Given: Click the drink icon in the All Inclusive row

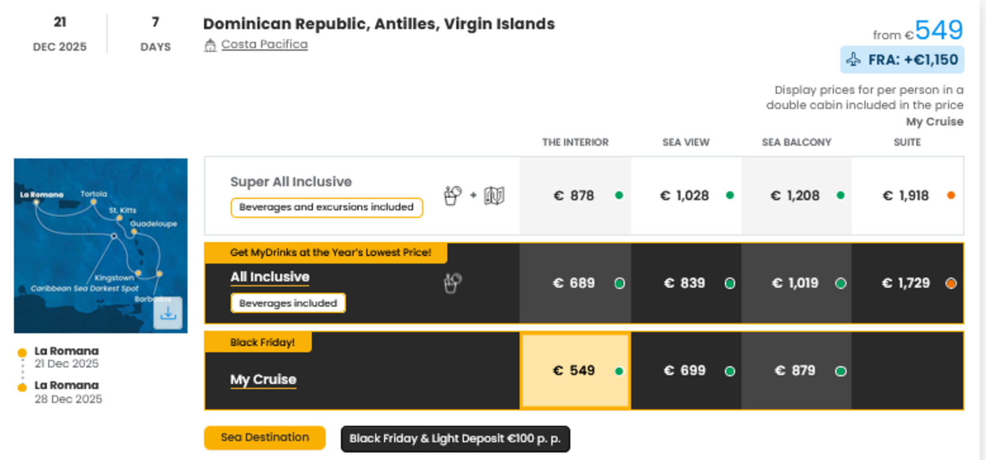Looking at the screenshot, I should (x=452, y=282).
